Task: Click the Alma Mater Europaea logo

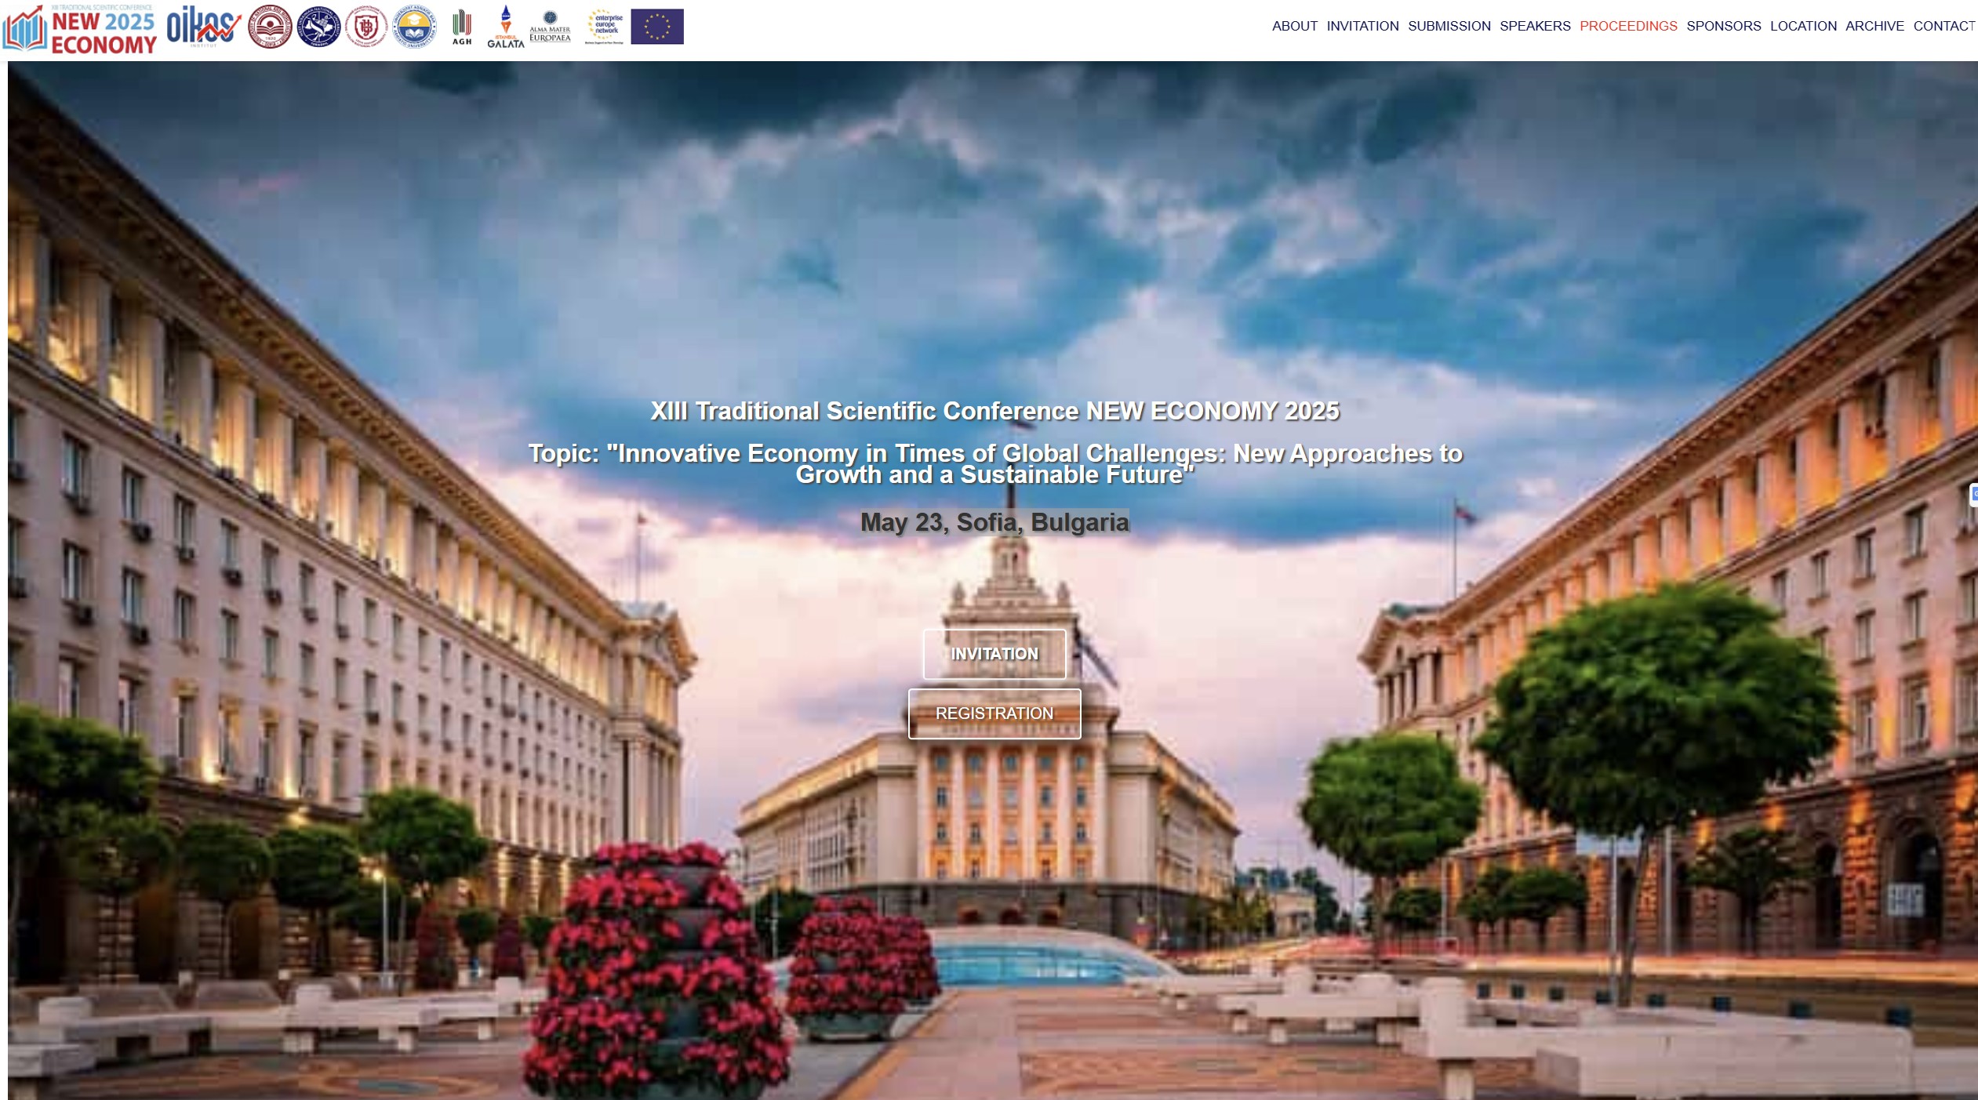Action: pos(550,27)
